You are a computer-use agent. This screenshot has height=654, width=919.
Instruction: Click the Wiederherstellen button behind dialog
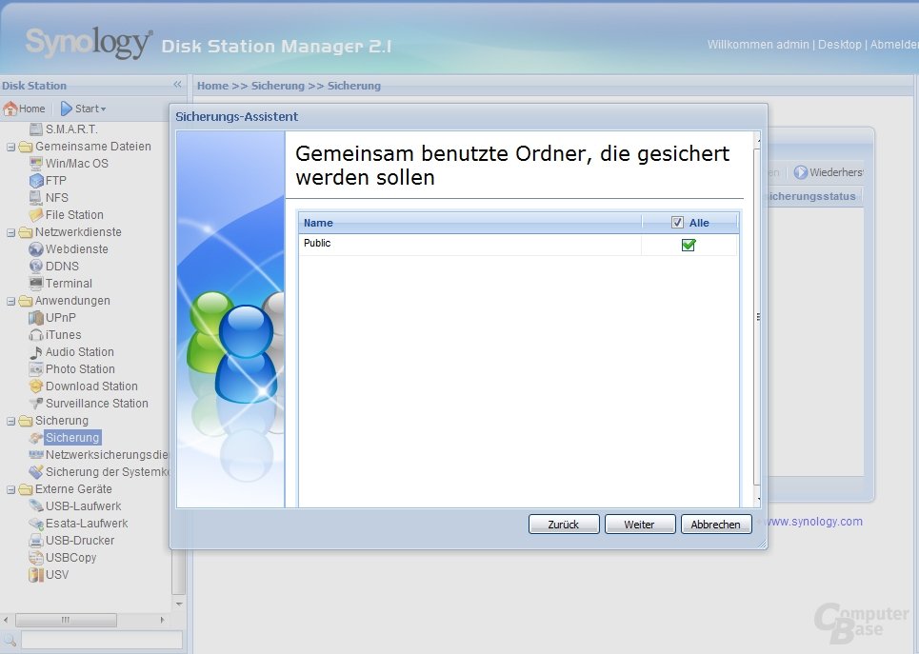pyautogui.click(x=829, y=172)
